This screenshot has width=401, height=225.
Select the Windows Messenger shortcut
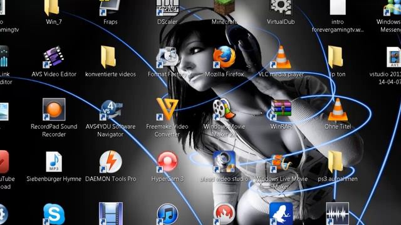pos(392,7)
